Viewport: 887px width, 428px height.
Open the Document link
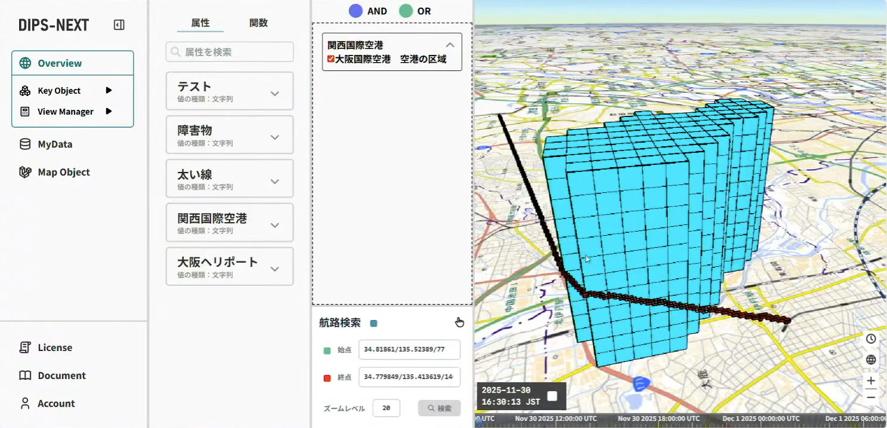click(61, 375)
